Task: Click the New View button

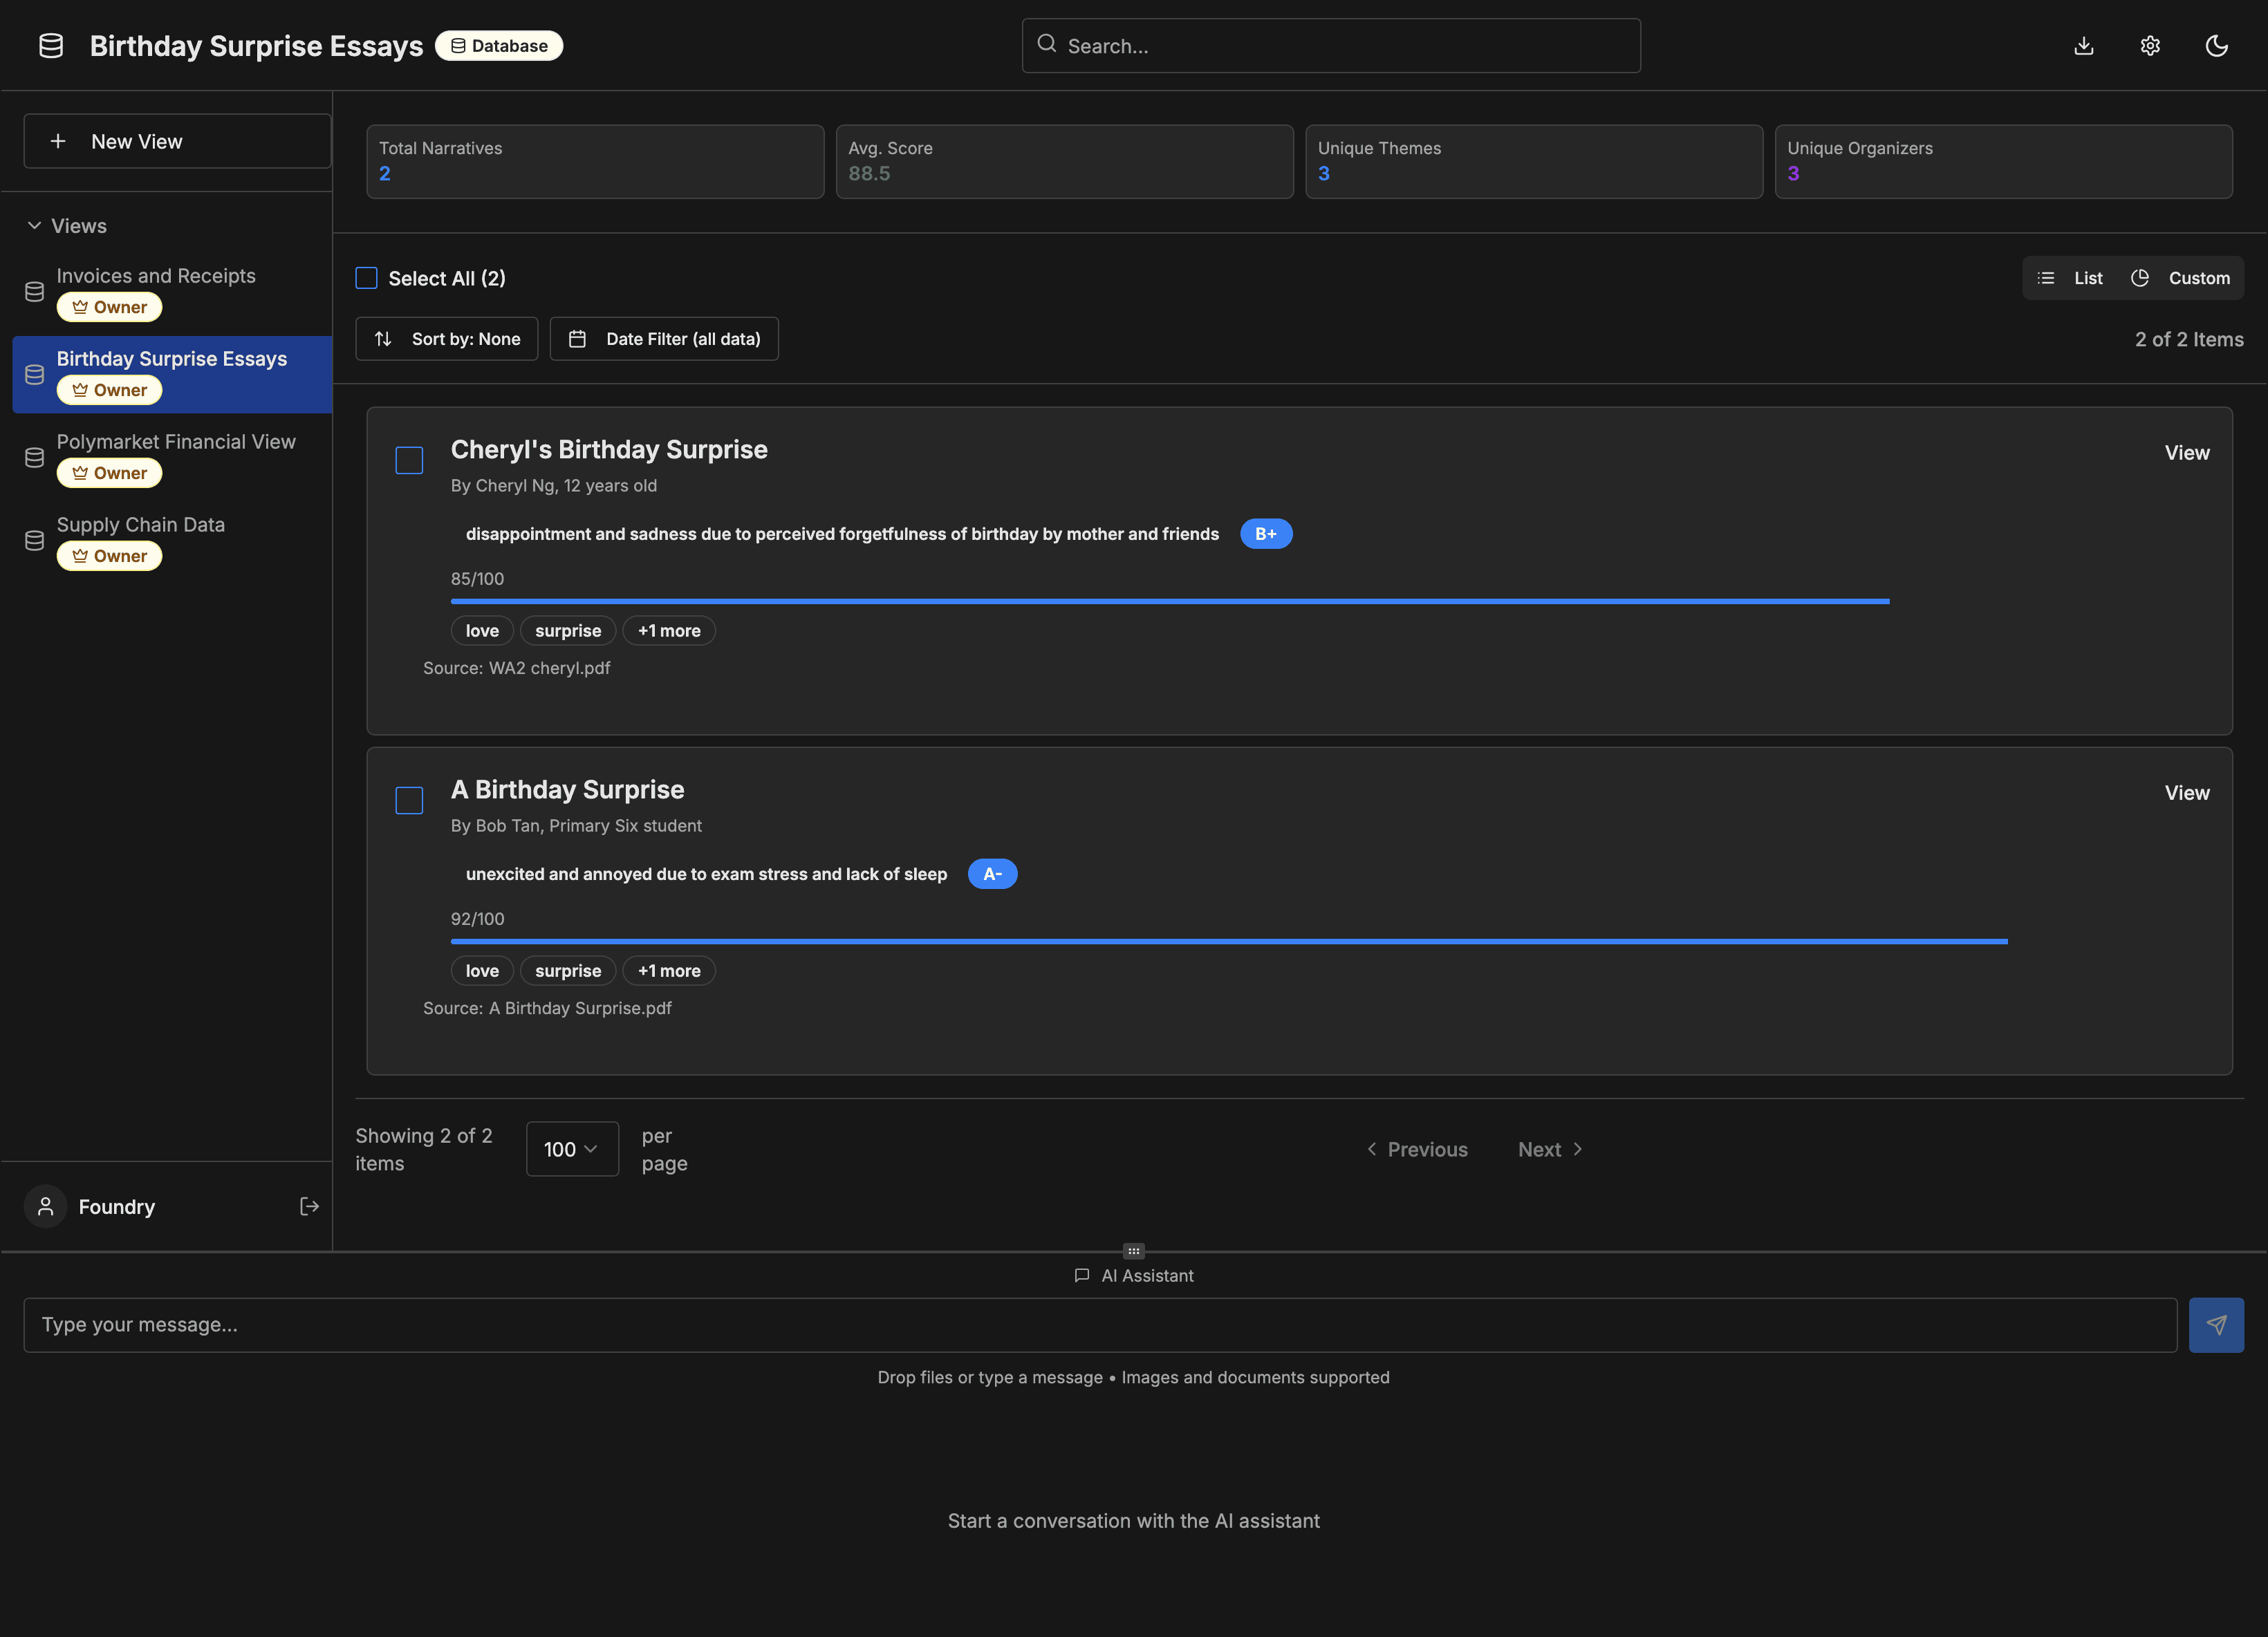Action: tap(177, 141)
